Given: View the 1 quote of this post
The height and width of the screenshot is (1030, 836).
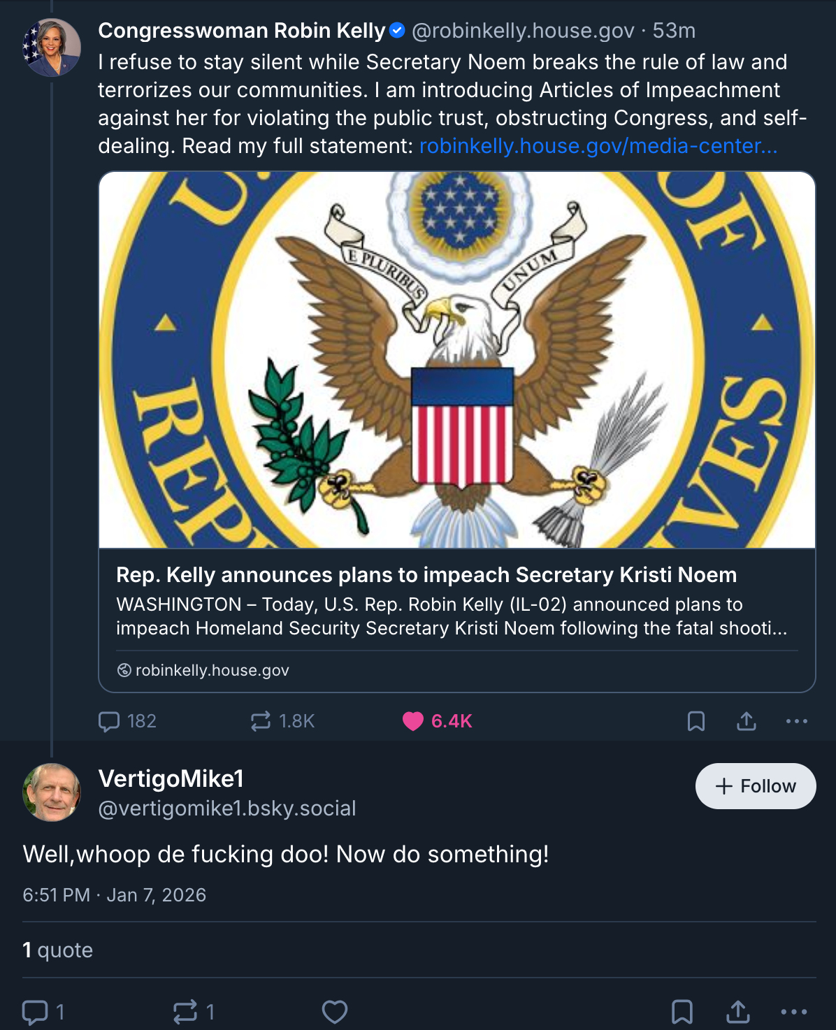Looking at the screenshot, I should [x=58, y=950].
